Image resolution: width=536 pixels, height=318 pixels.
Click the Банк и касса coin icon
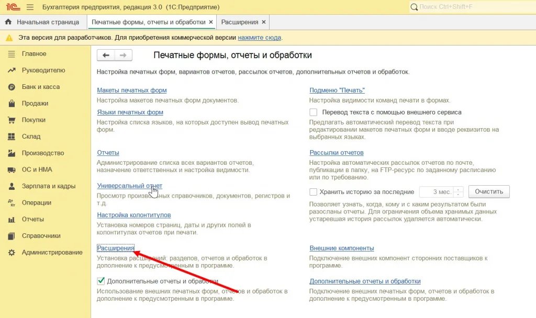pos(12,87)
